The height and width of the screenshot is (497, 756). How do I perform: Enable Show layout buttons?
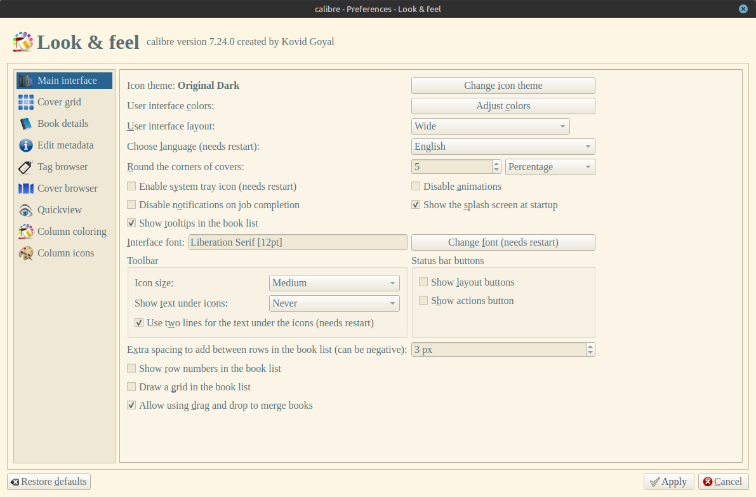423,282
